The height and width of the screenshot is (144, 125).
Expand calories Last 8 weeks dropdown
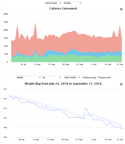(x=53, y=3)
